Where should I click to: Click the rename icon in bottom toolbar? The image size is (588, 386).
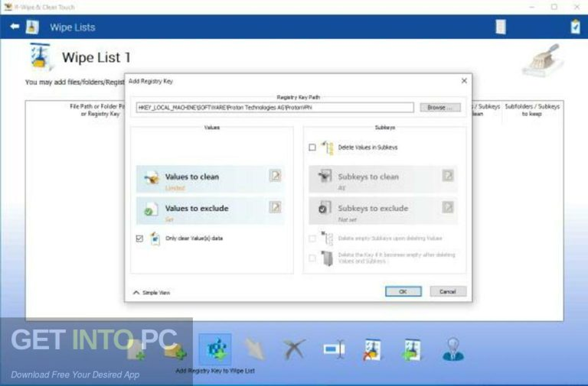[334, 349]
